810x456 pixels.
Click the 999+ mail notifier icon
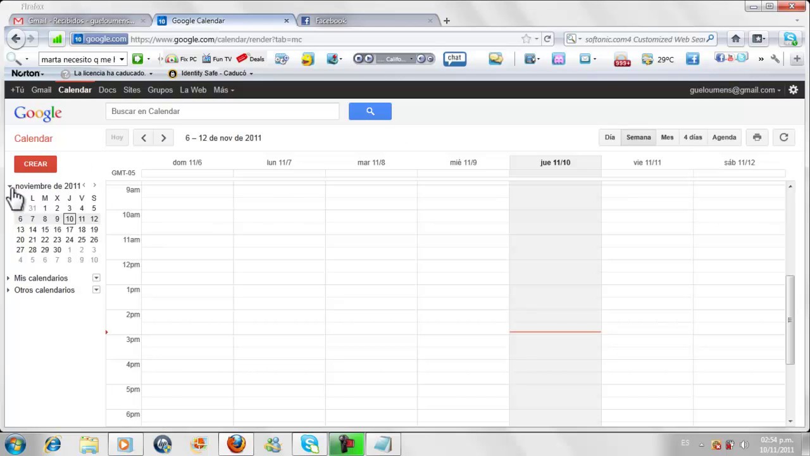pos(622,60)
